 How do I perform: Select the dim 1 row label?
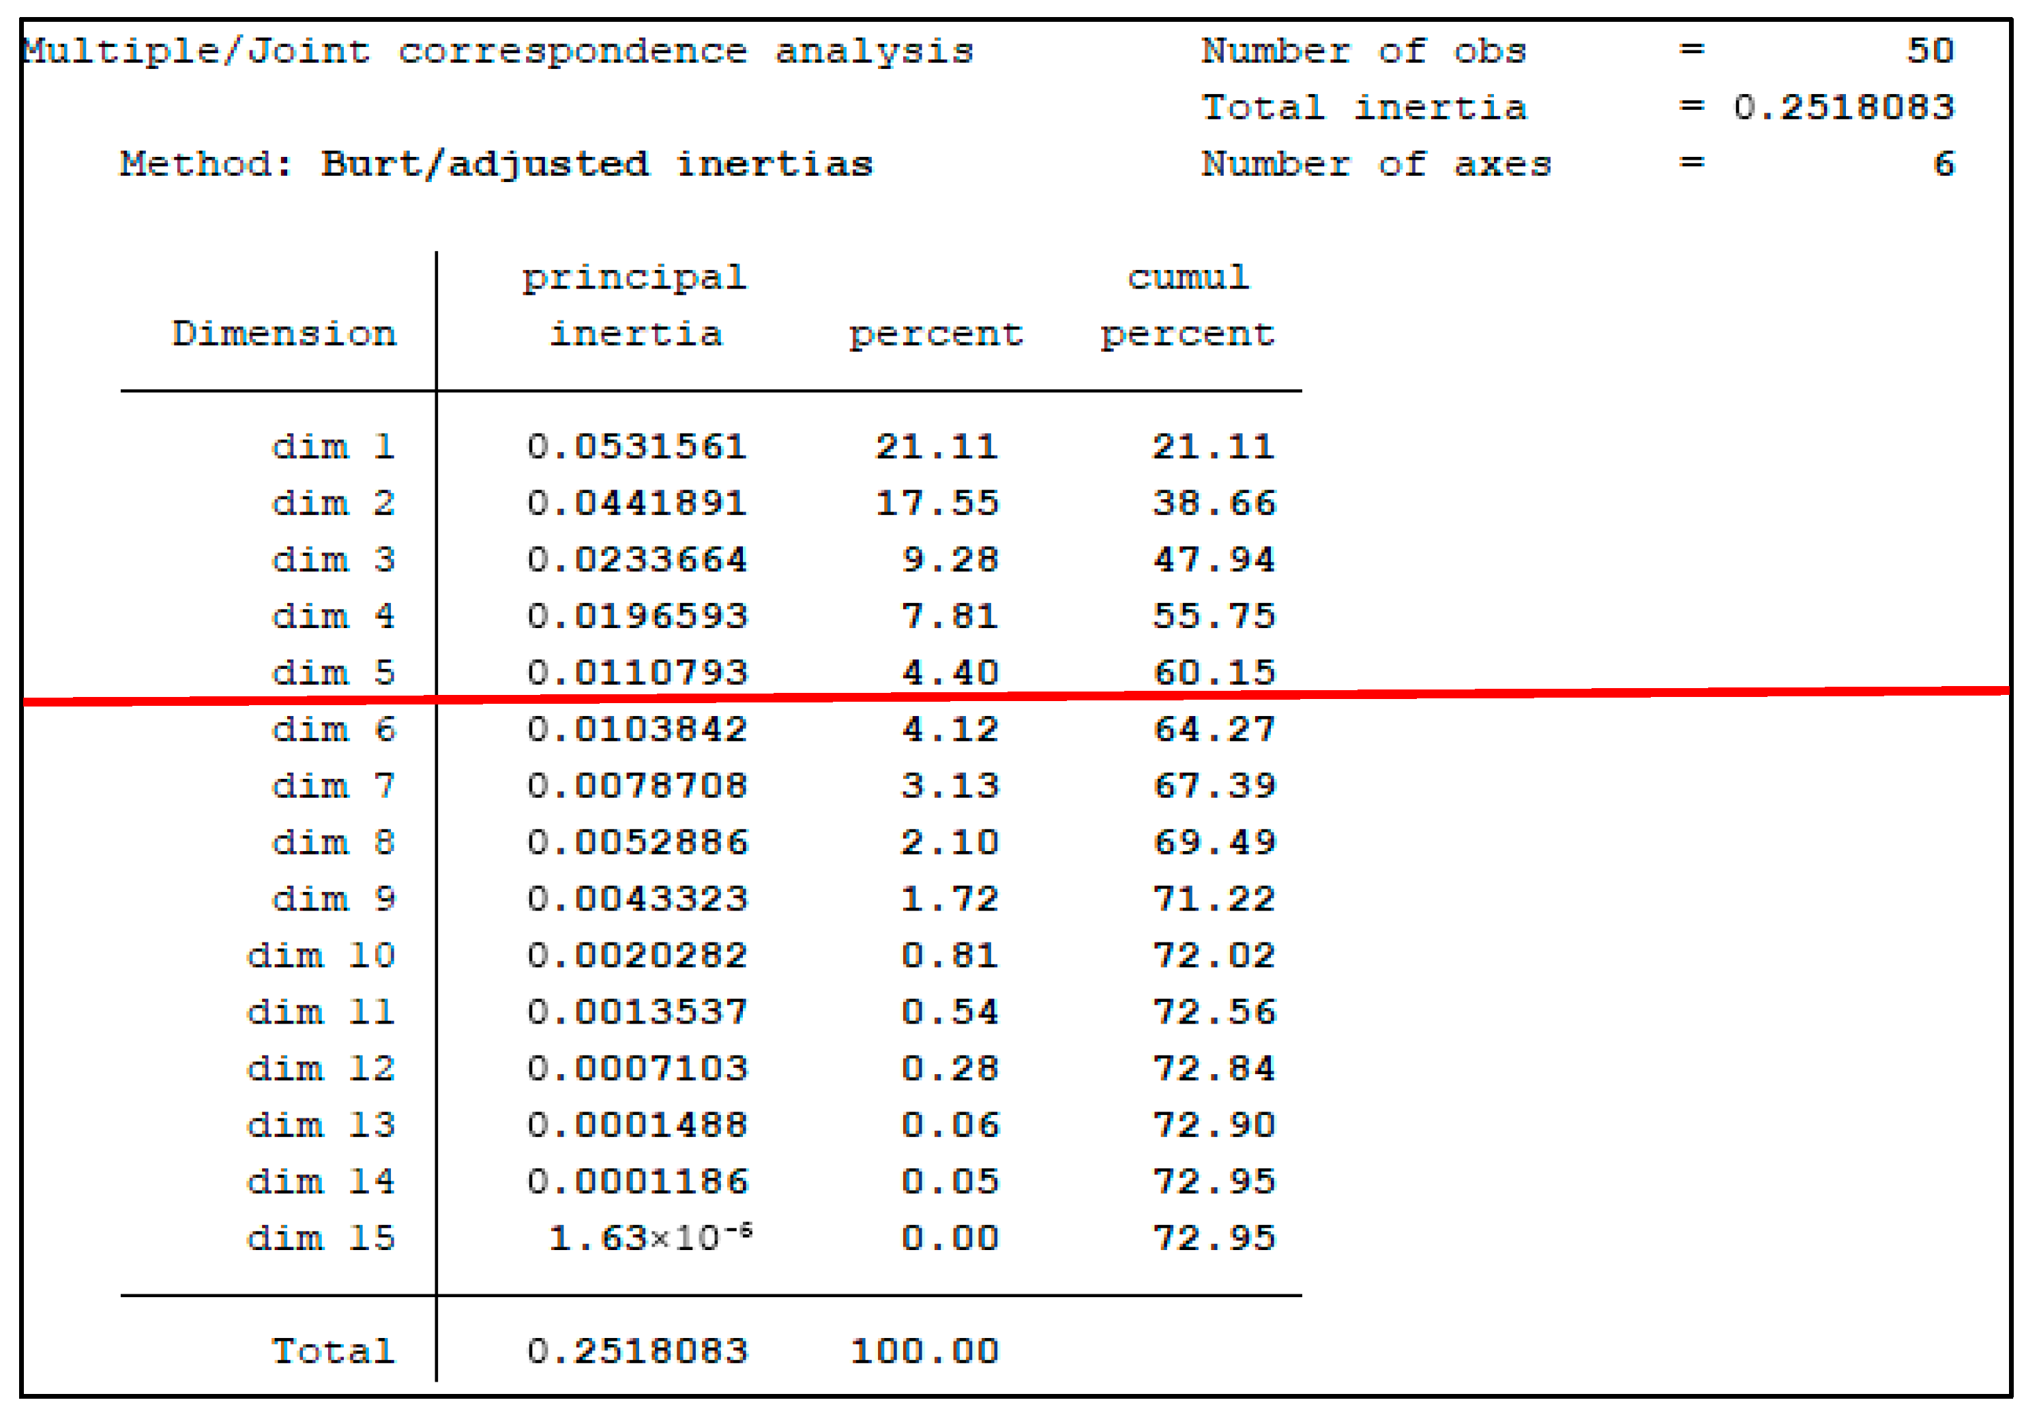tap(332, 447)
